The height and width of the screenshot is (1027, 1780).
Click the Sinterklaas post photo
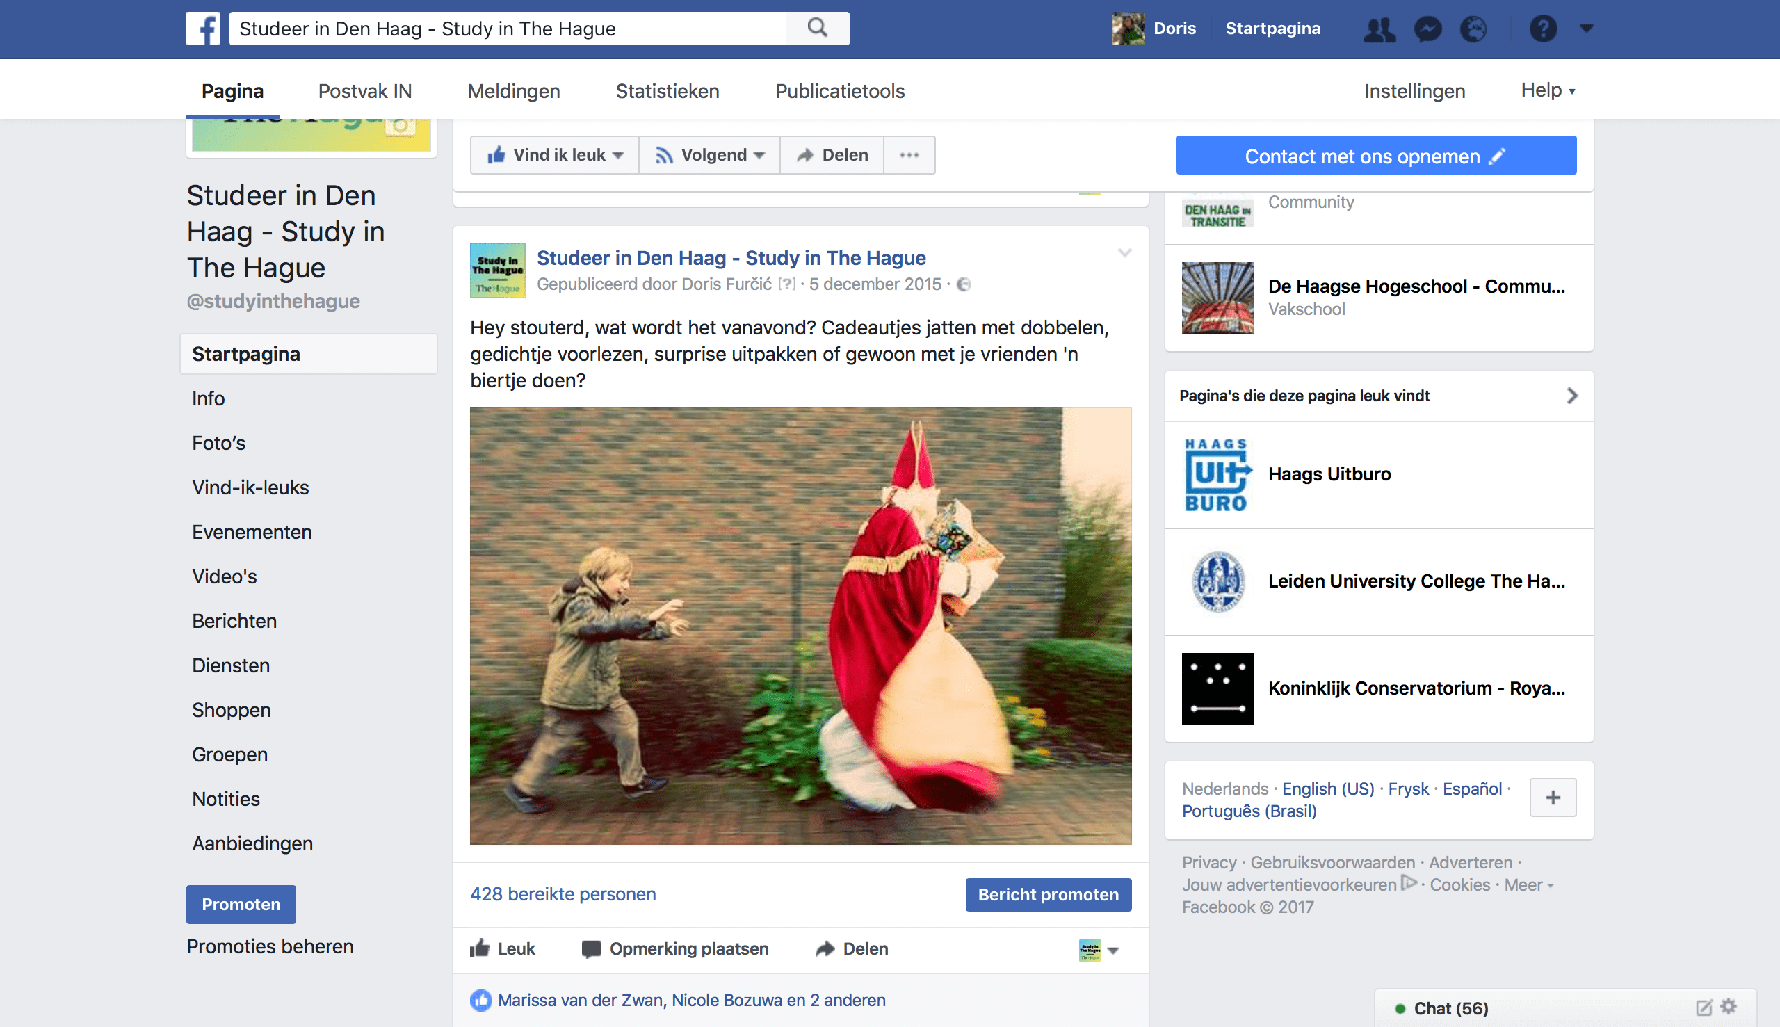[800, 625]
